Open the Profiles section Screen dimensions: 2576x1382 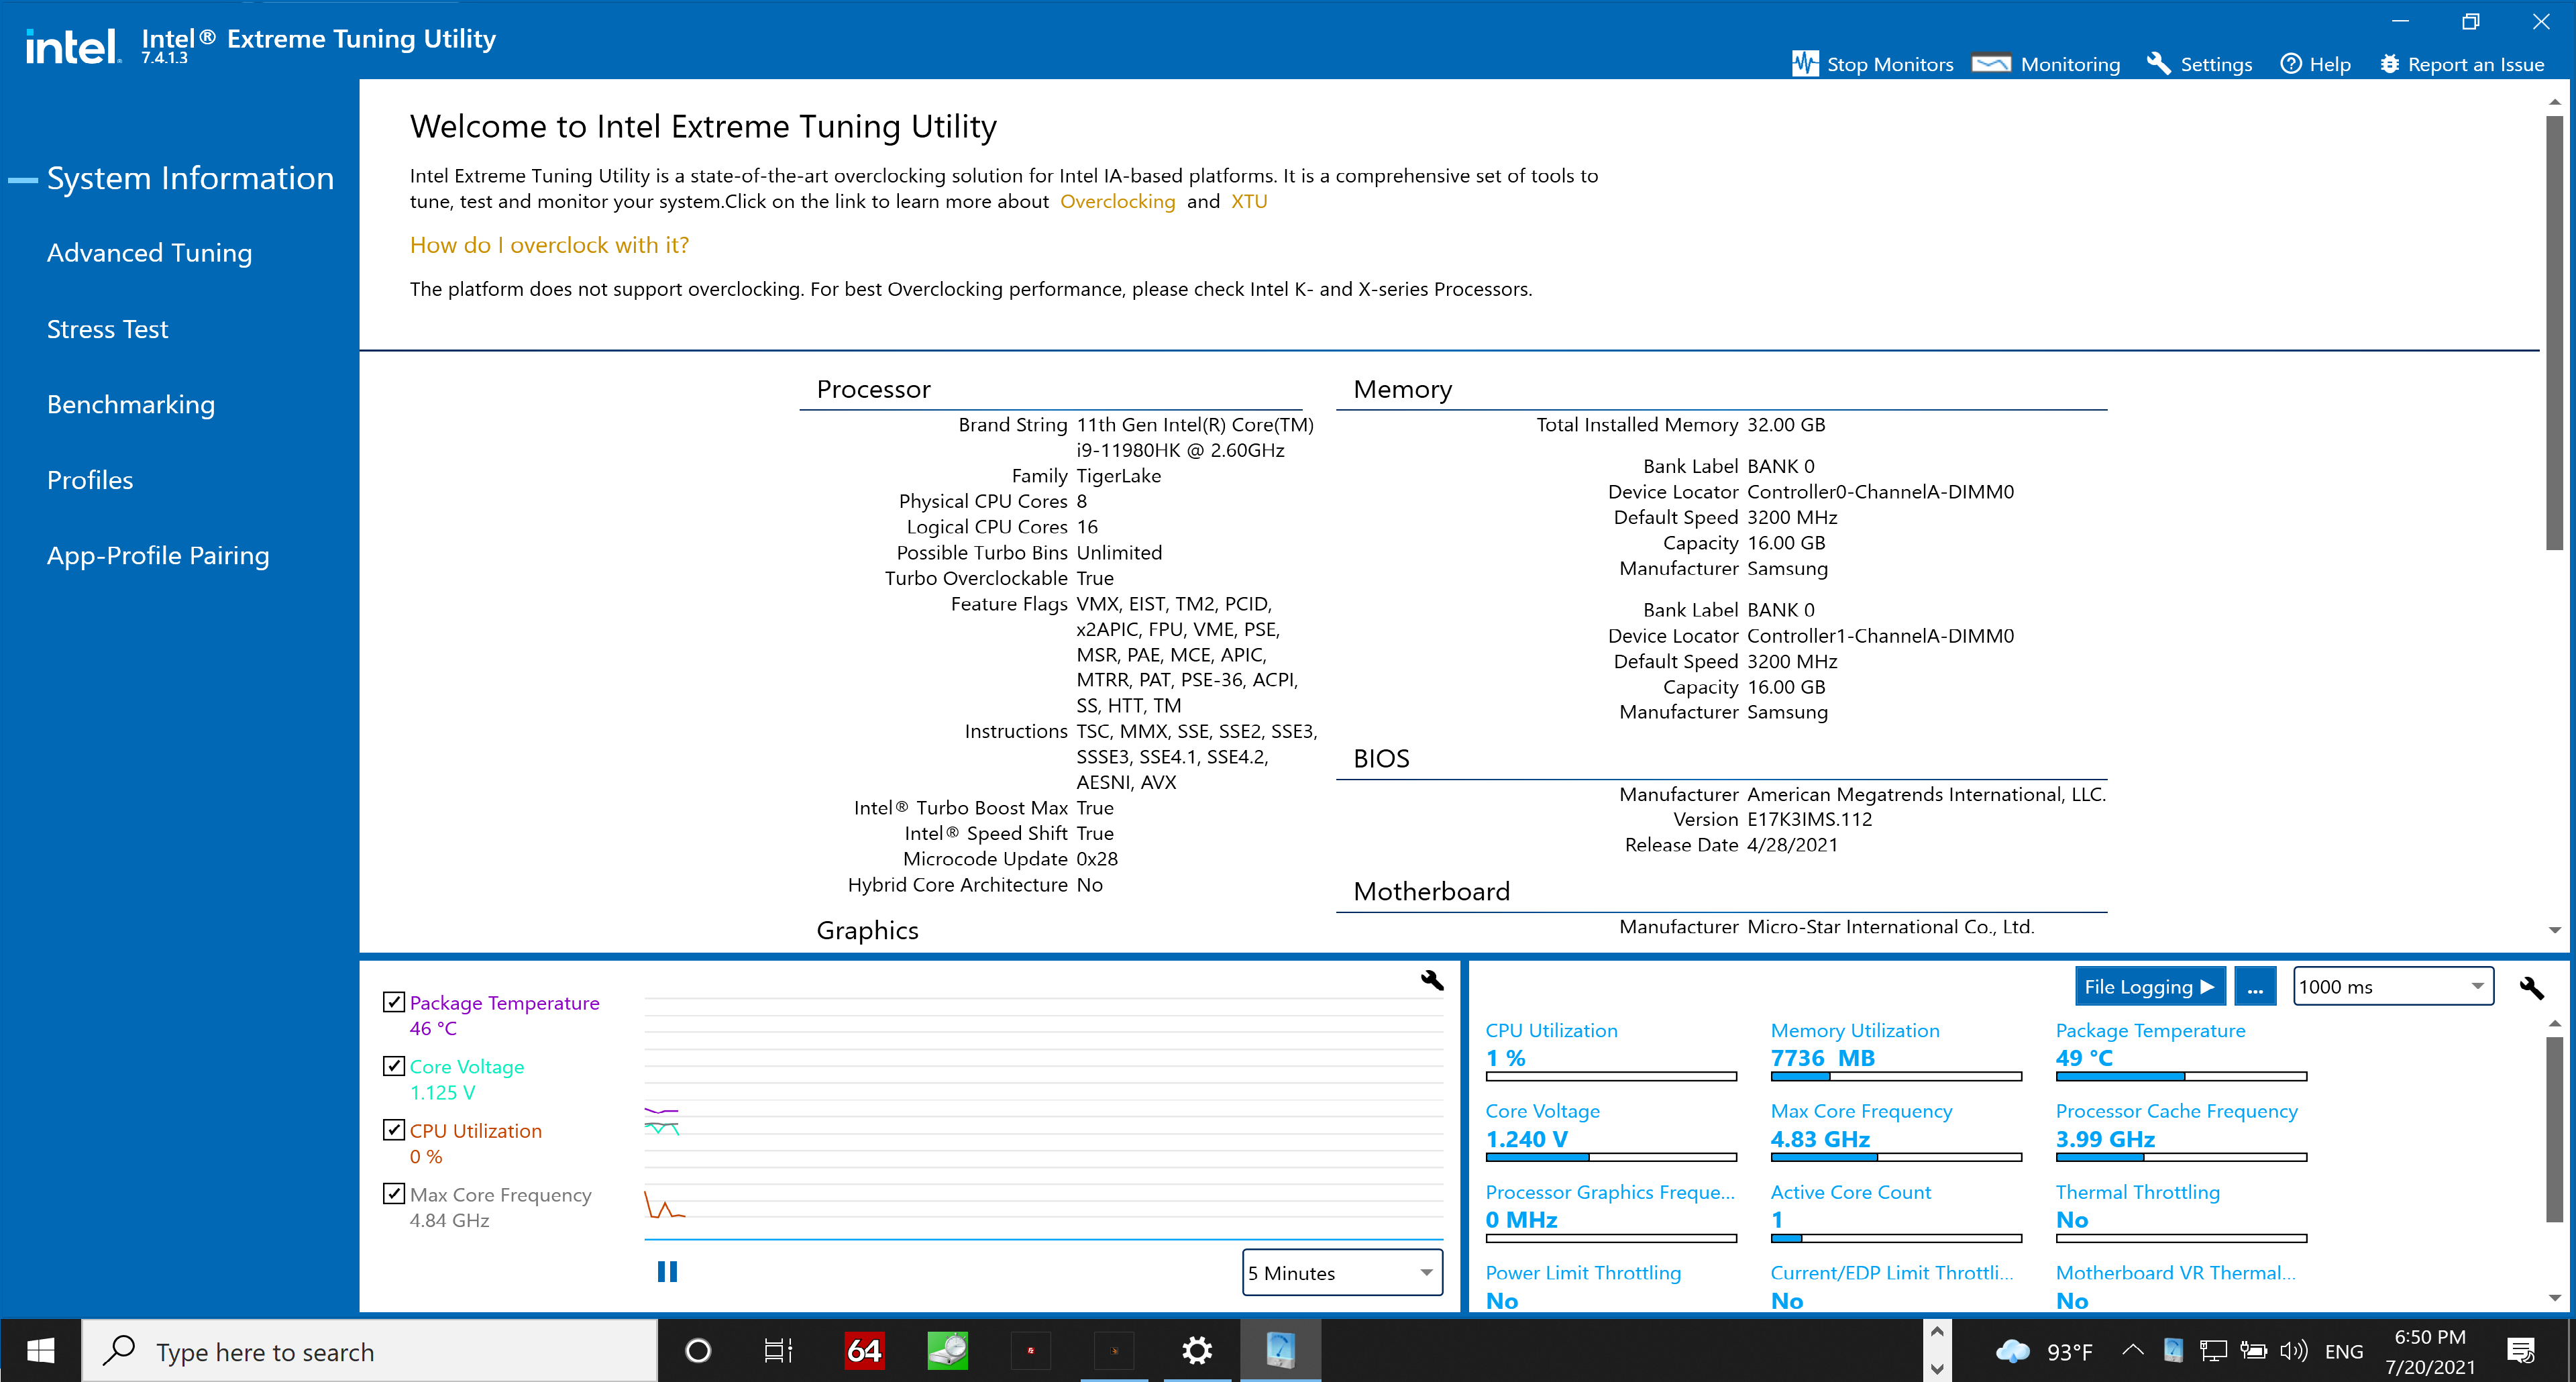(90, 480)
